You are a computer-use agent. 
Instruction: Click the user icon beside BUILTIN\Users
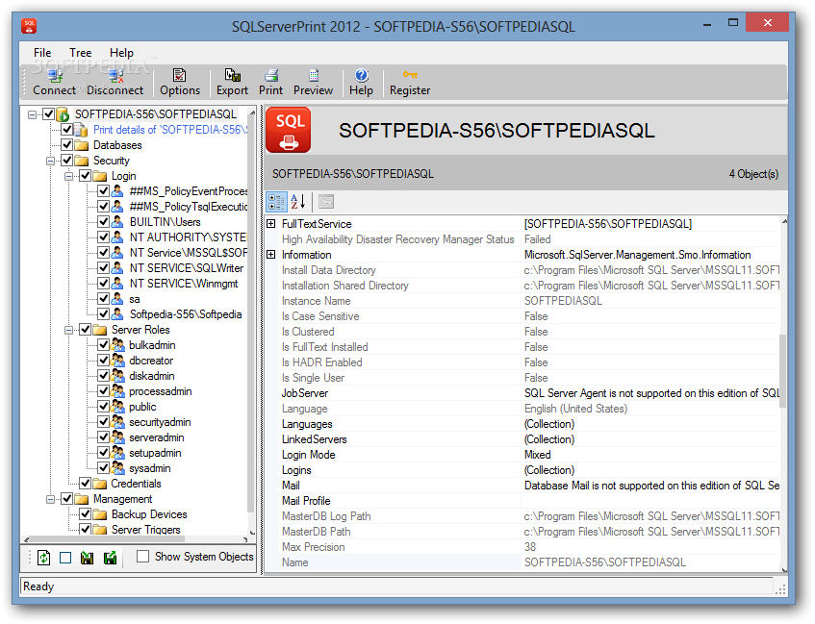[117, 222]
